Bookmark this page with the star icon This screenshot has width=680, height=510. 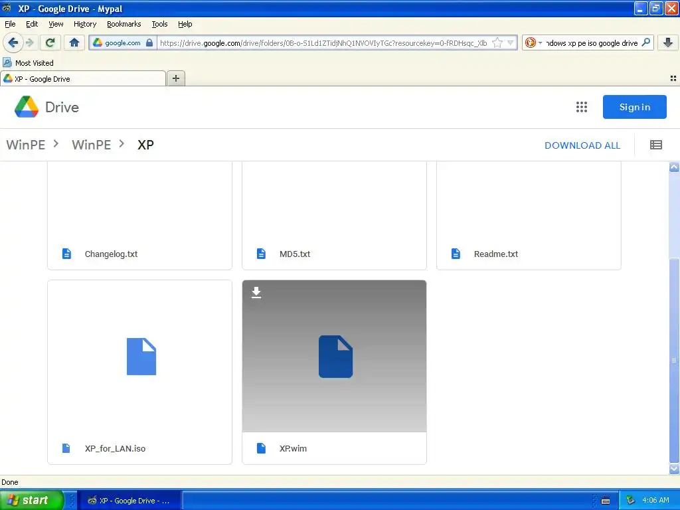click(497, 43)
